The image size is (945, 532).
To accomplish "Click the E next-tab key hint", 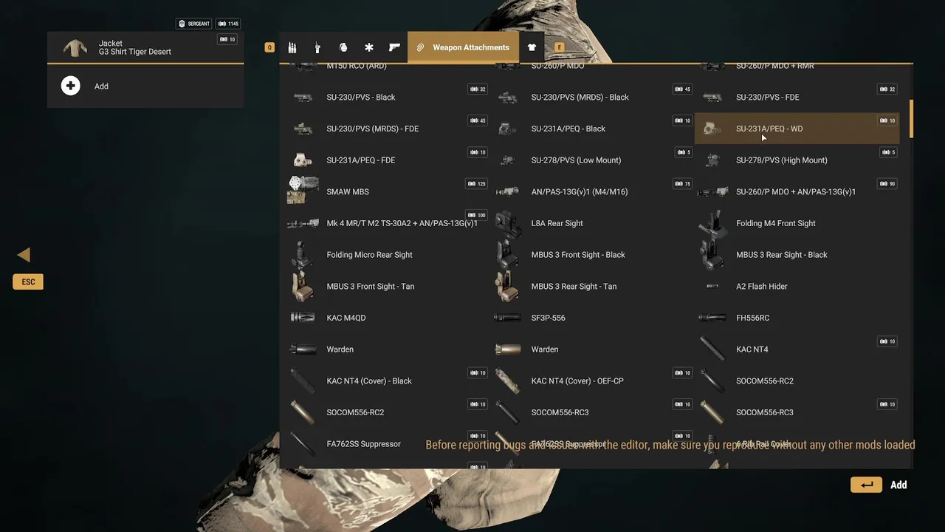I will [x=559, y=47].
